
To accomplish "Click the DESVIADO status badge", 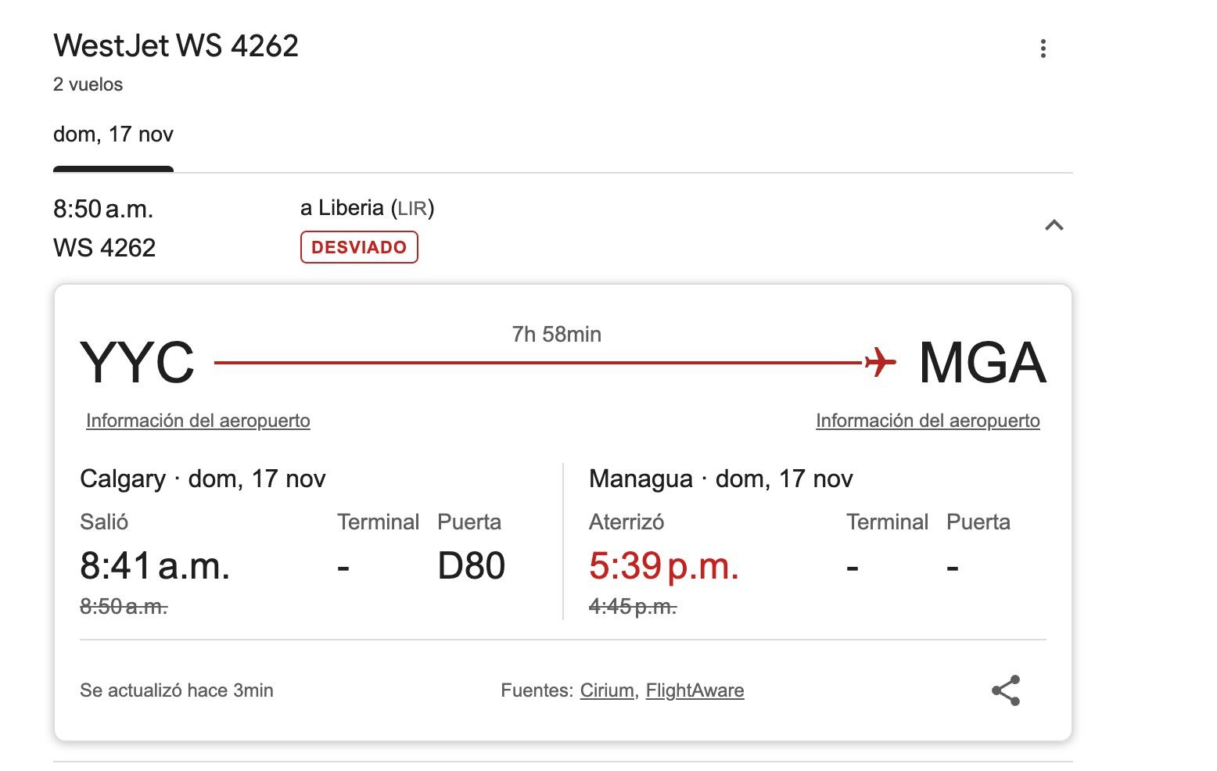I will tap(359, 247).
